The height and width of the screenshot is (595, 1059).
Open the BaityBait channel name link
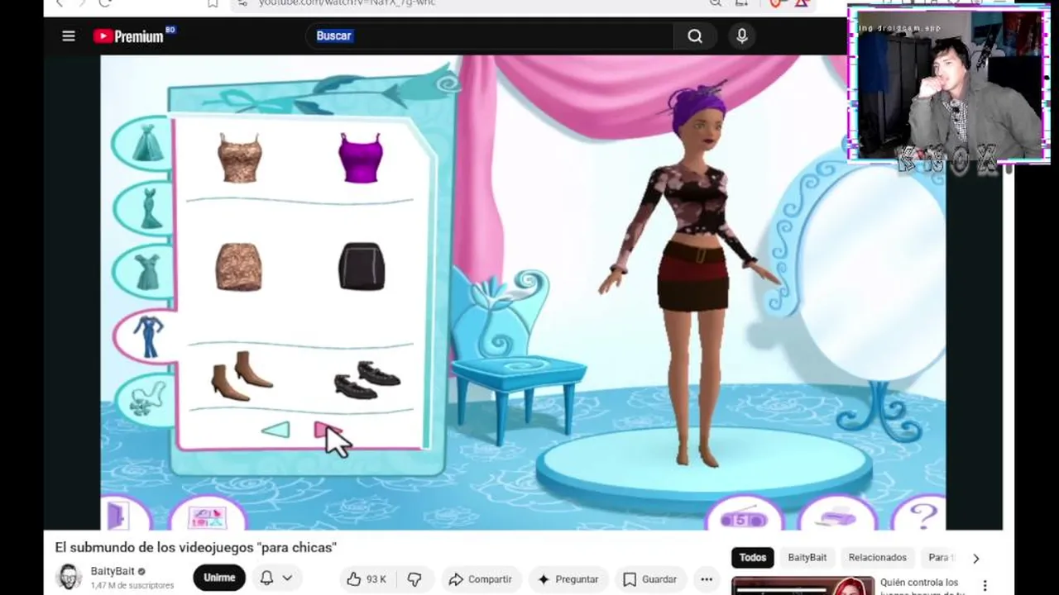(x=113, y=571)
